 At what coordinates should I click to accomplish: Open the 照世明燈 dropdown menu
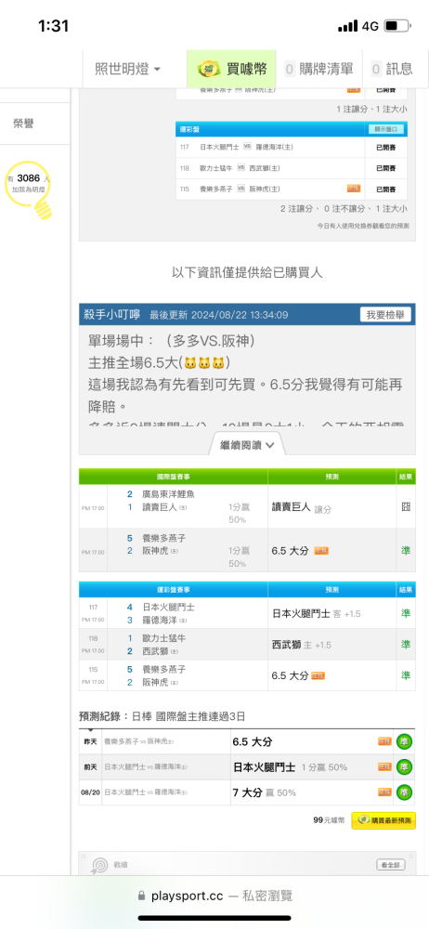pos(128,69)
